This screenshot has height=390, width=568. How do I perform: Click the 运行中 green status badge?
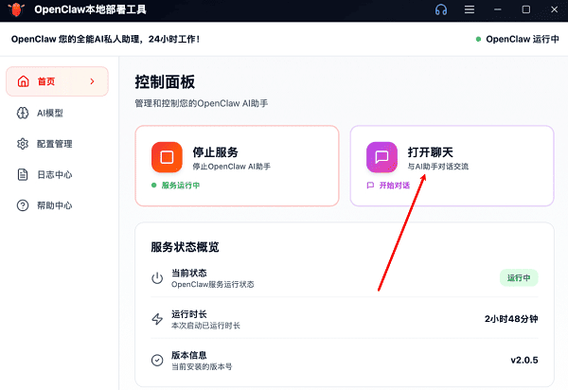[519, 277]
